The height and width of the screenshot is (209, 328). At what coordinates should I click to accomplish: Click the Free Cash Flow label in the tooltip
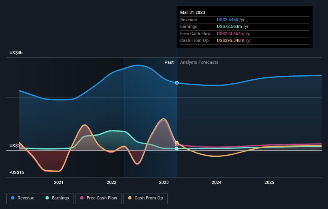coord(195,34)
